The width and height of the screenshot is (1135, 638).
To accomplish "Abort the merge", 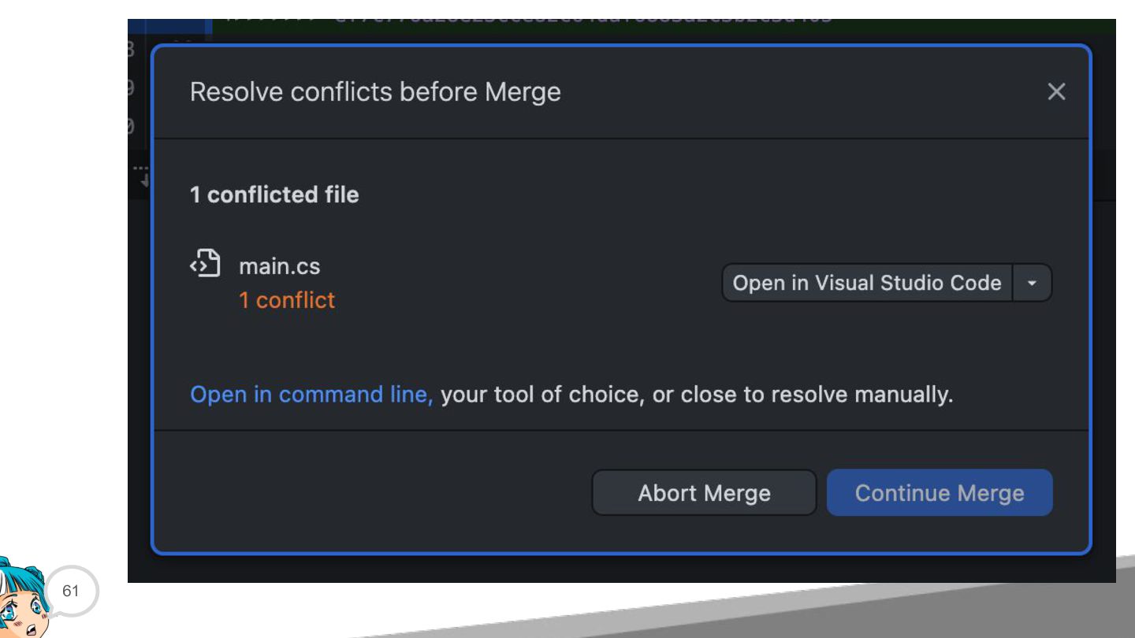I will tap(704, 493).
